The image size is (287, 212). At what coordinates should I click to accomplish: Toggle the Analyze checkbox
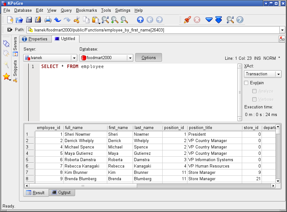pos(255,91)
